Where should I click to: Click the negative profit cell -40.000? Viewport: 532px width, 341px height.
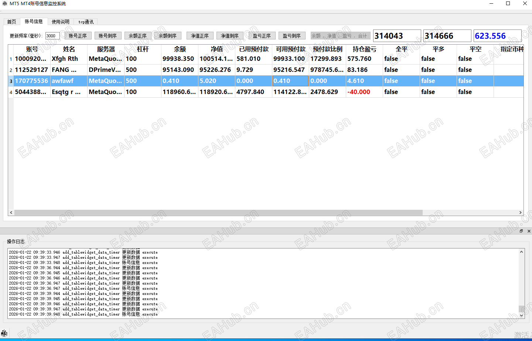point(365,92)
